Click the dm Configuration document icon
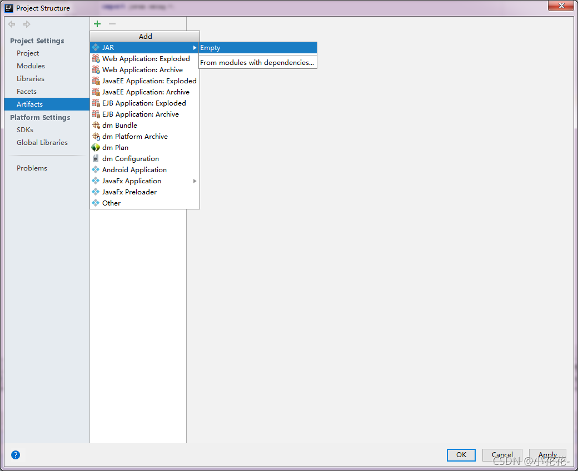 (96, 158)
